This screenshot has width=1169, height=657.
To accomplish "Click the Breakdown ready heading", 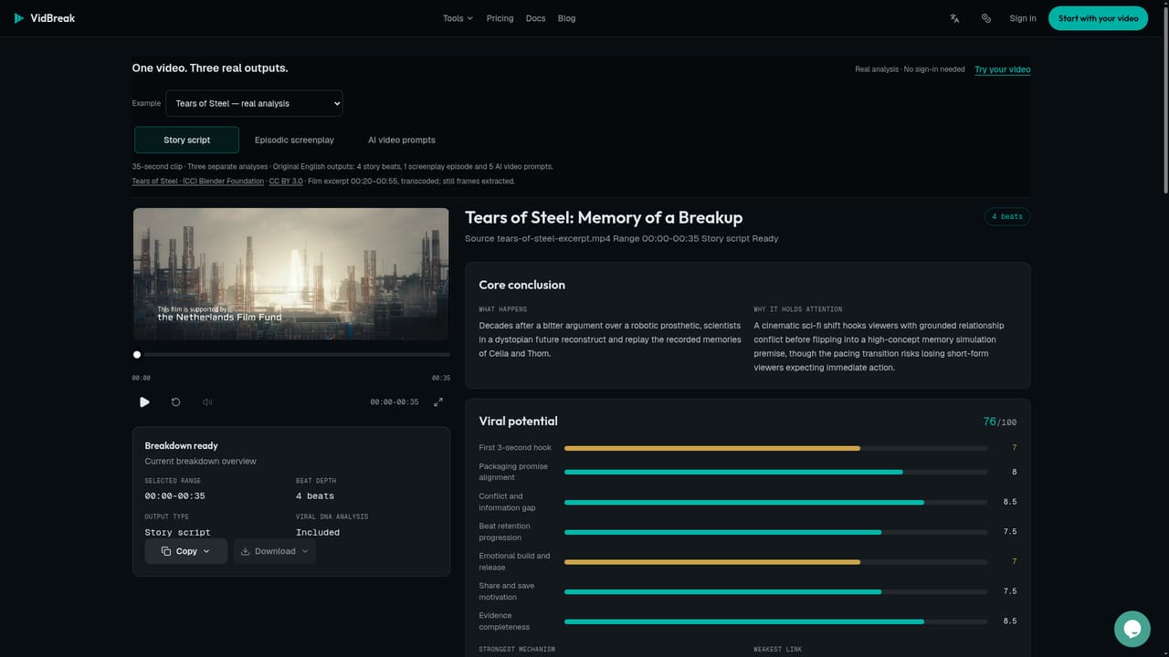I will pos(181,445).
